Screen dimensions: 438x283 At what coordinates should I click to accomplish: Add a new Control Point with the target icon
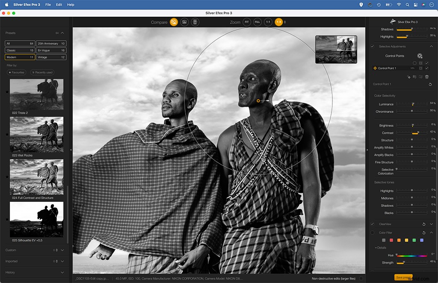[420, 56]
